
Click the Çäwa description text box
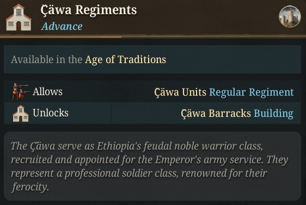point(152,166)
